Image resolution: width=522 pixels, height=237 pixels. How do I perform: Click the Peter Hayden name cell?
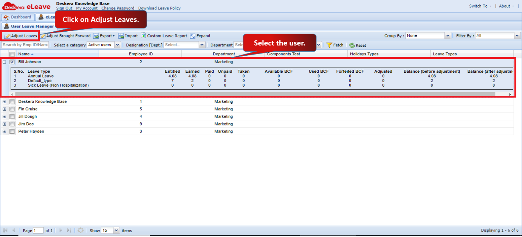click(x=31, y=131)
